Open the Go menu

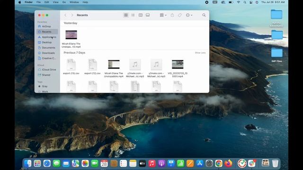64,2
